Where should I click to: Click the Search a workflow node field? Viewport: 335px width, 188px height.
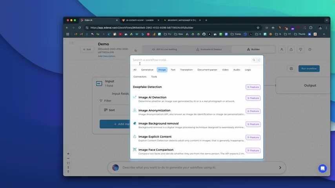191,60
